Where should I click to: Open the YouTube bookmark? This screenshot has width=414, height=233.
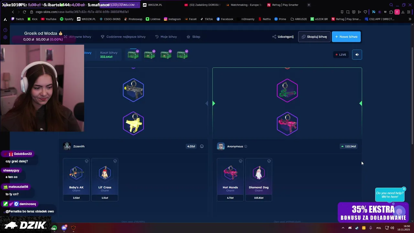pyautogui.click(x=49, y=19)
